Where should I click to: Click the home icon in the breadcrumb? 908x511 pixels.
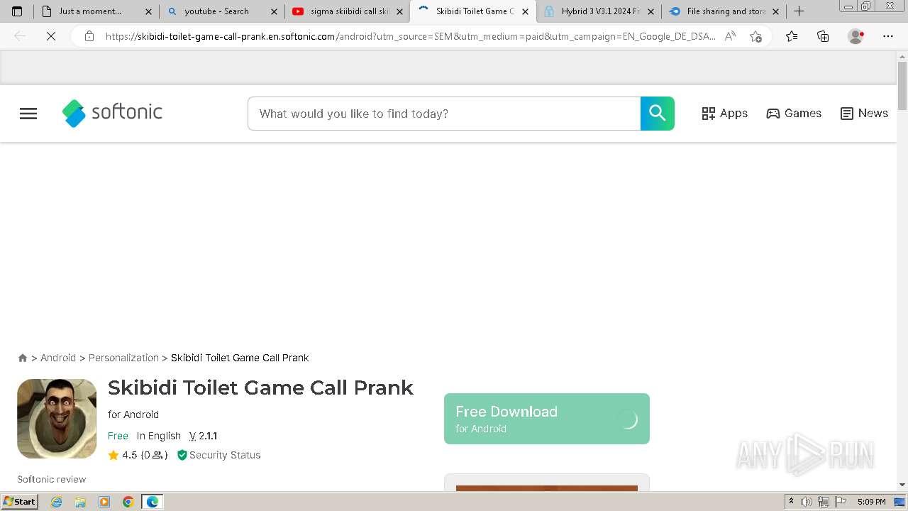coord(23,358)
